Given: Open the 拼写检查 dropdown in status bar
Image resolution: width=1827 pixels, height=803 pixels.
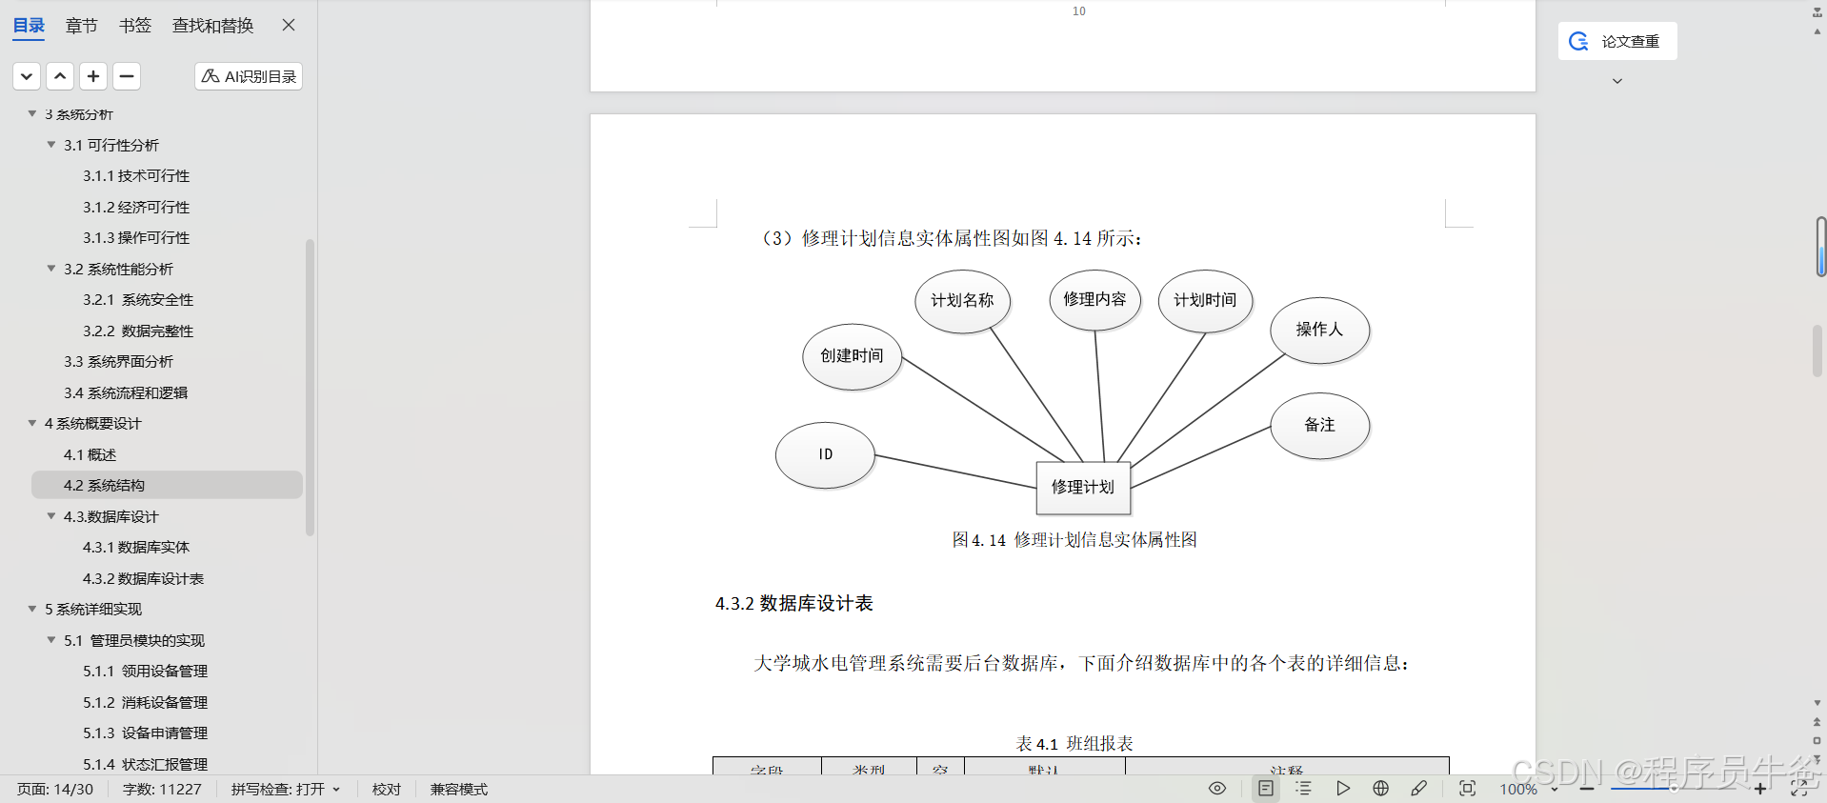Looking at the screenshot, I should click(x=286, y=789).
